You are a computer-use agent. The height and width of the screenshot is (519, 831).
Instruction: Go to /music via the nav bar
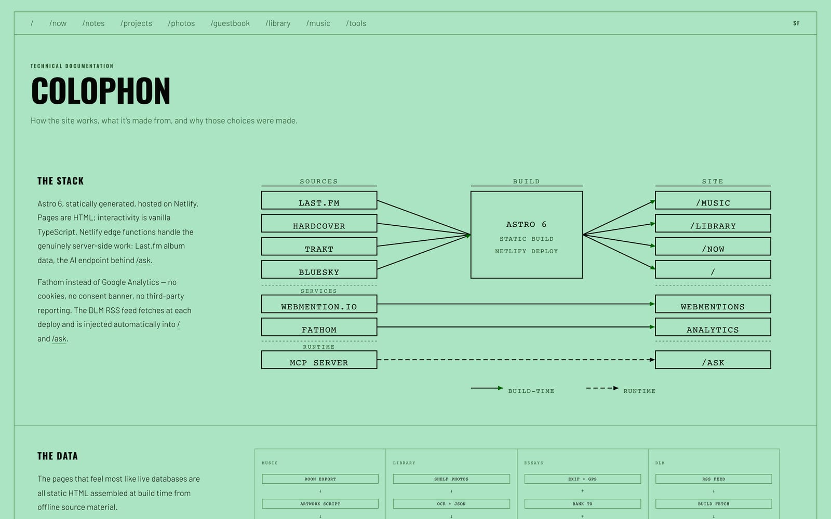pyautogui.click(x=318, y=23)
